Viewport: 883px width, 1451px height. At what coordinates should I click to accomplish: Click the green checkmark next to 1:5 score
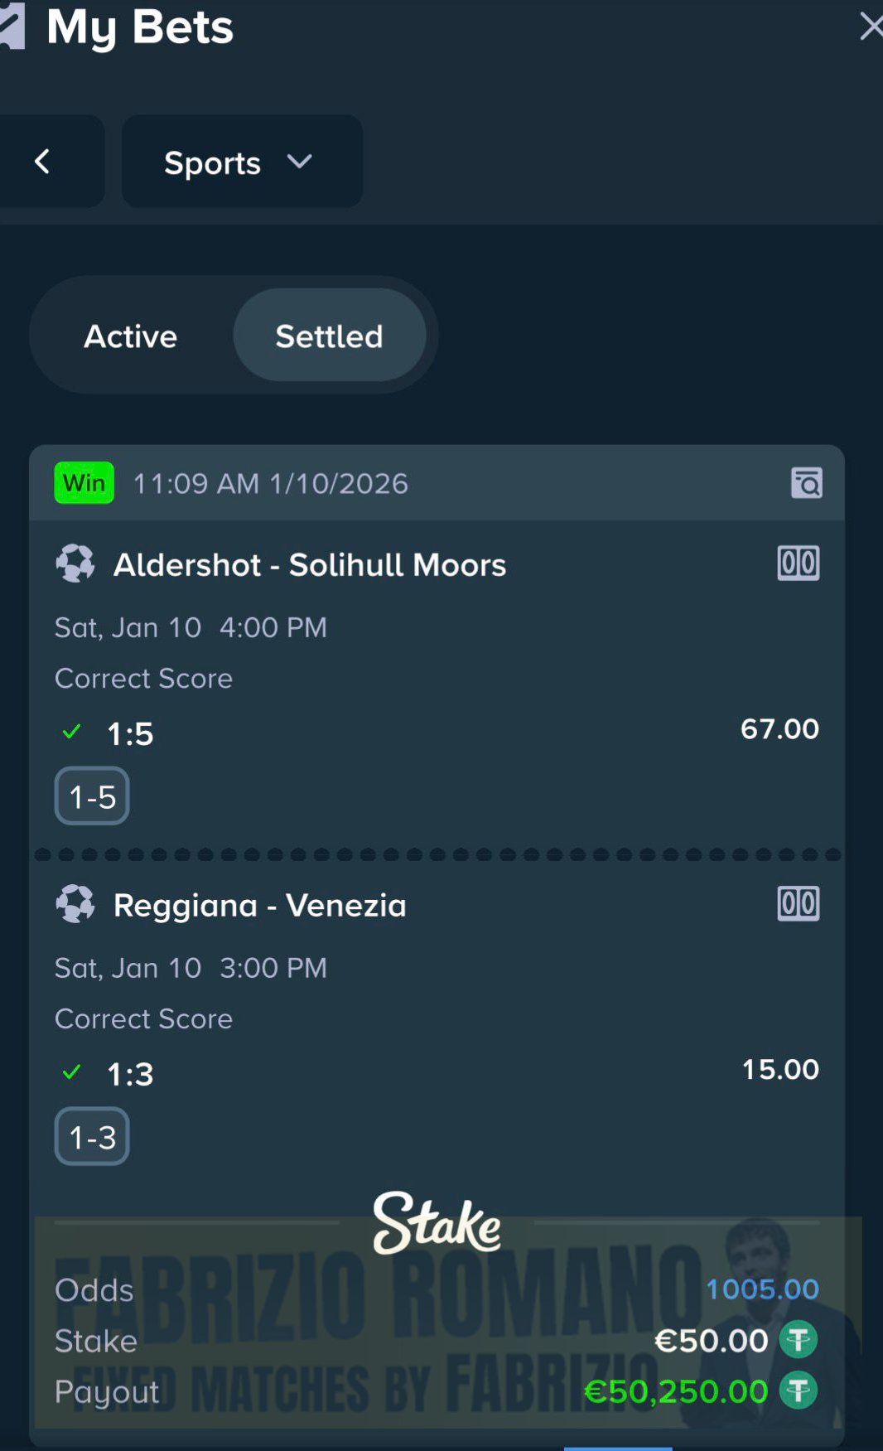[71, 731]
